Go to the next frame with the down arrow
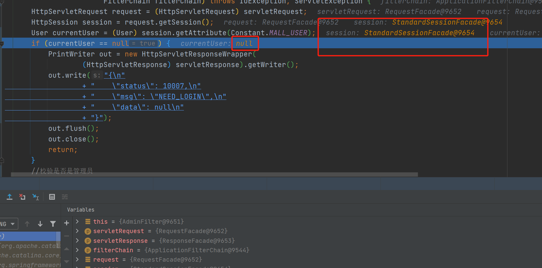Image resolution: width=542 pixels, height=268 pixels. 40,224
